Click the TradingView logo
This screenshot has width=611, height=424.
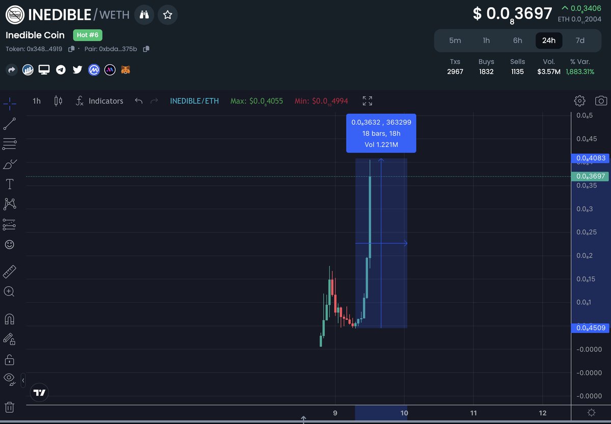click(40, 393)
